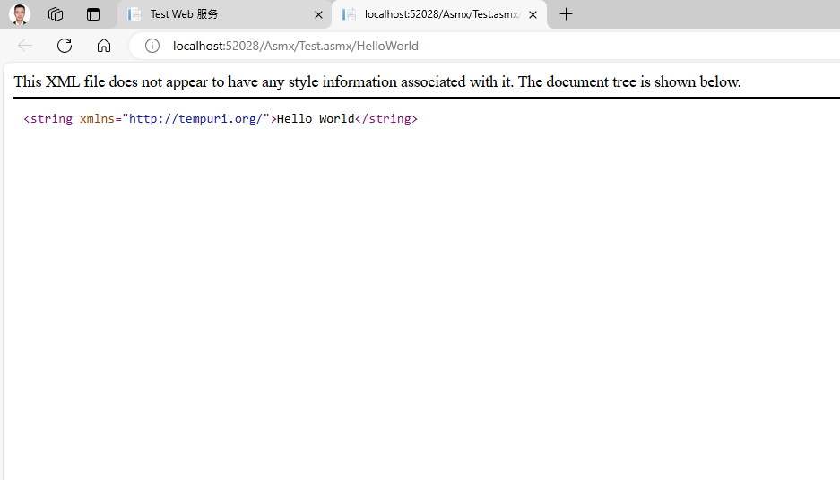Reload the page with refresh icon

click(65, 46)
